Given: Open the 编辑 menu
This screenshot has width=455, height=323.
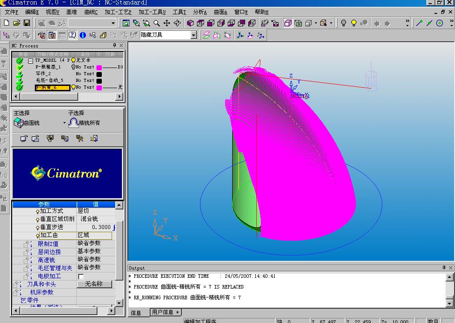Looking at the screenshot, I should click(32, 12).
